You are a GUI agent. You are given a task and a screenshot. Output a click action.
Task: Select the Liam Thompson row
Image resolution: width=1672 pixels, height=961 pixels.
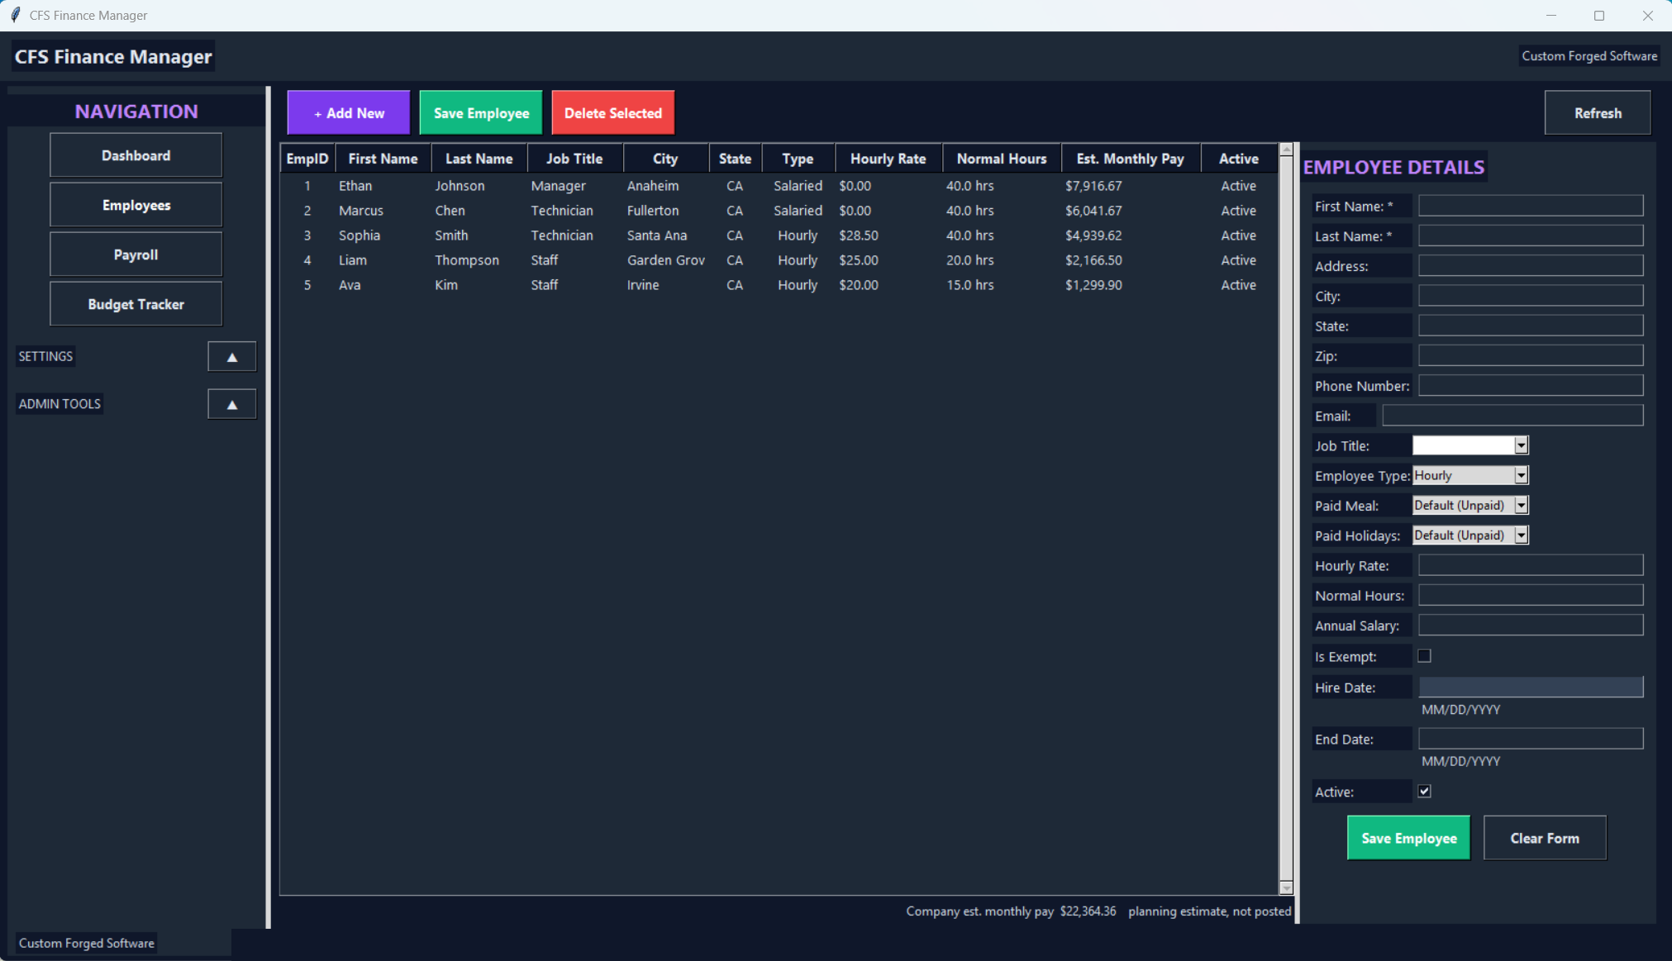(779, 260)
